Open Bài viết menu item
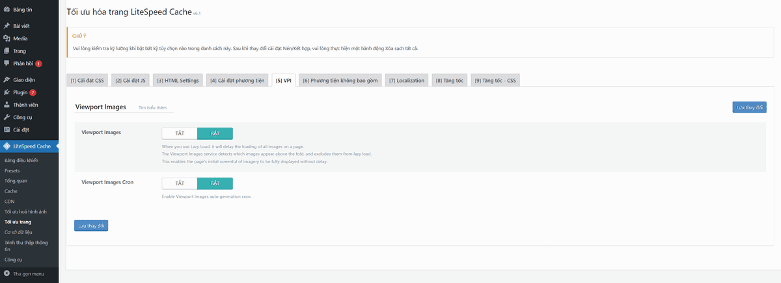Screen dimensions: 781x283 tap(29, 26)
